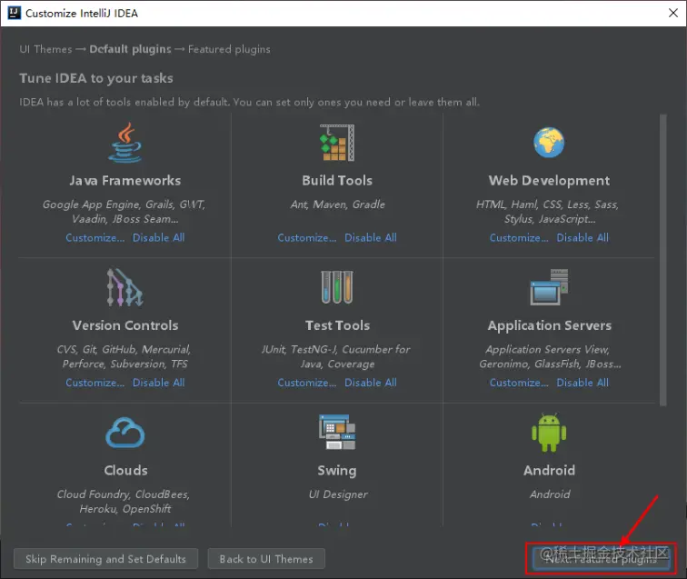The image size is (687, 579).
Task: Click 'Tune IDEA to your tasks' title
Action: [96, 78]
